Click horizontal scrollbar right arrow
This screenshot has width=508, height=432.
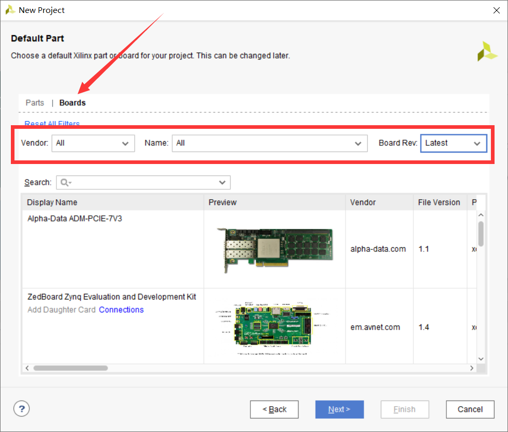(472, 368)
